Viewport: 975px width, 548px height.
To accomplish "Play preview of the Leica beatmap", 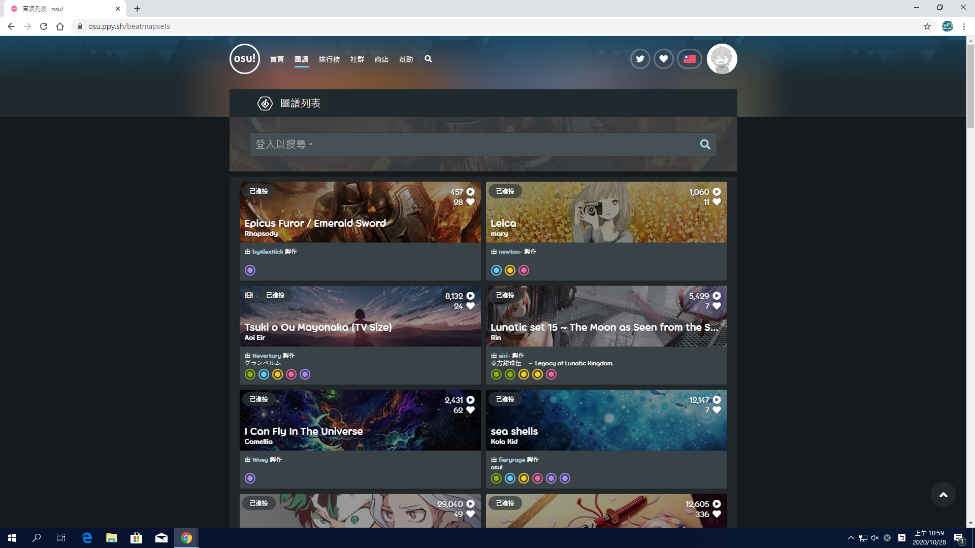I will coord(717,192).
